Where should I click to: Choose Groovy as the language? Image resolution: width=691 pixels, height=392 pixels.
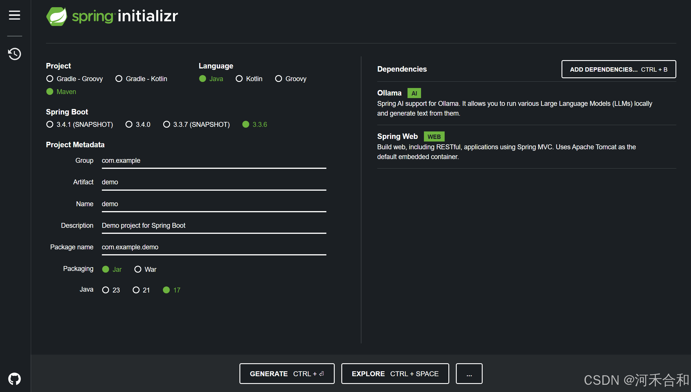pos(278,79)
